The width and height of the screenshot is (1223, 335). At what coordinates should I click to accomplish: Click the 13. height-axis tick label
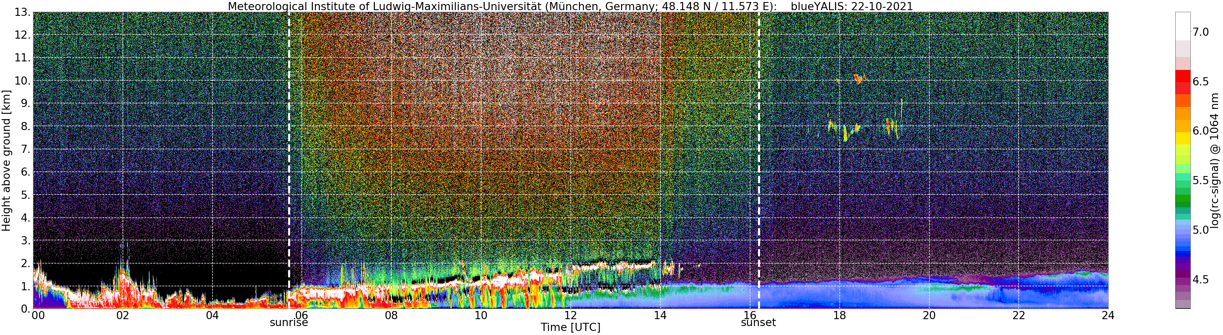tap(23, 12)
